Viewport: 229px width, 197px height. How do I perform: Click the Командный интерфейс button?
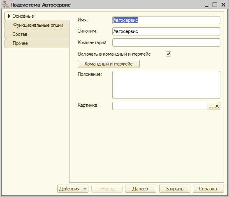coord(109,64)
